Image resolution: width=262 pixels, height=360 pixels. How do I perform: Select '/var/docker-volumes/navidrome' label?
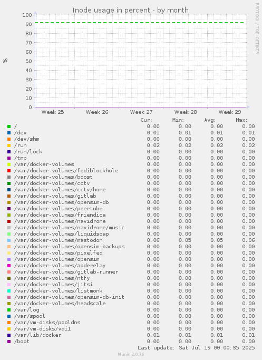[60, 221]
